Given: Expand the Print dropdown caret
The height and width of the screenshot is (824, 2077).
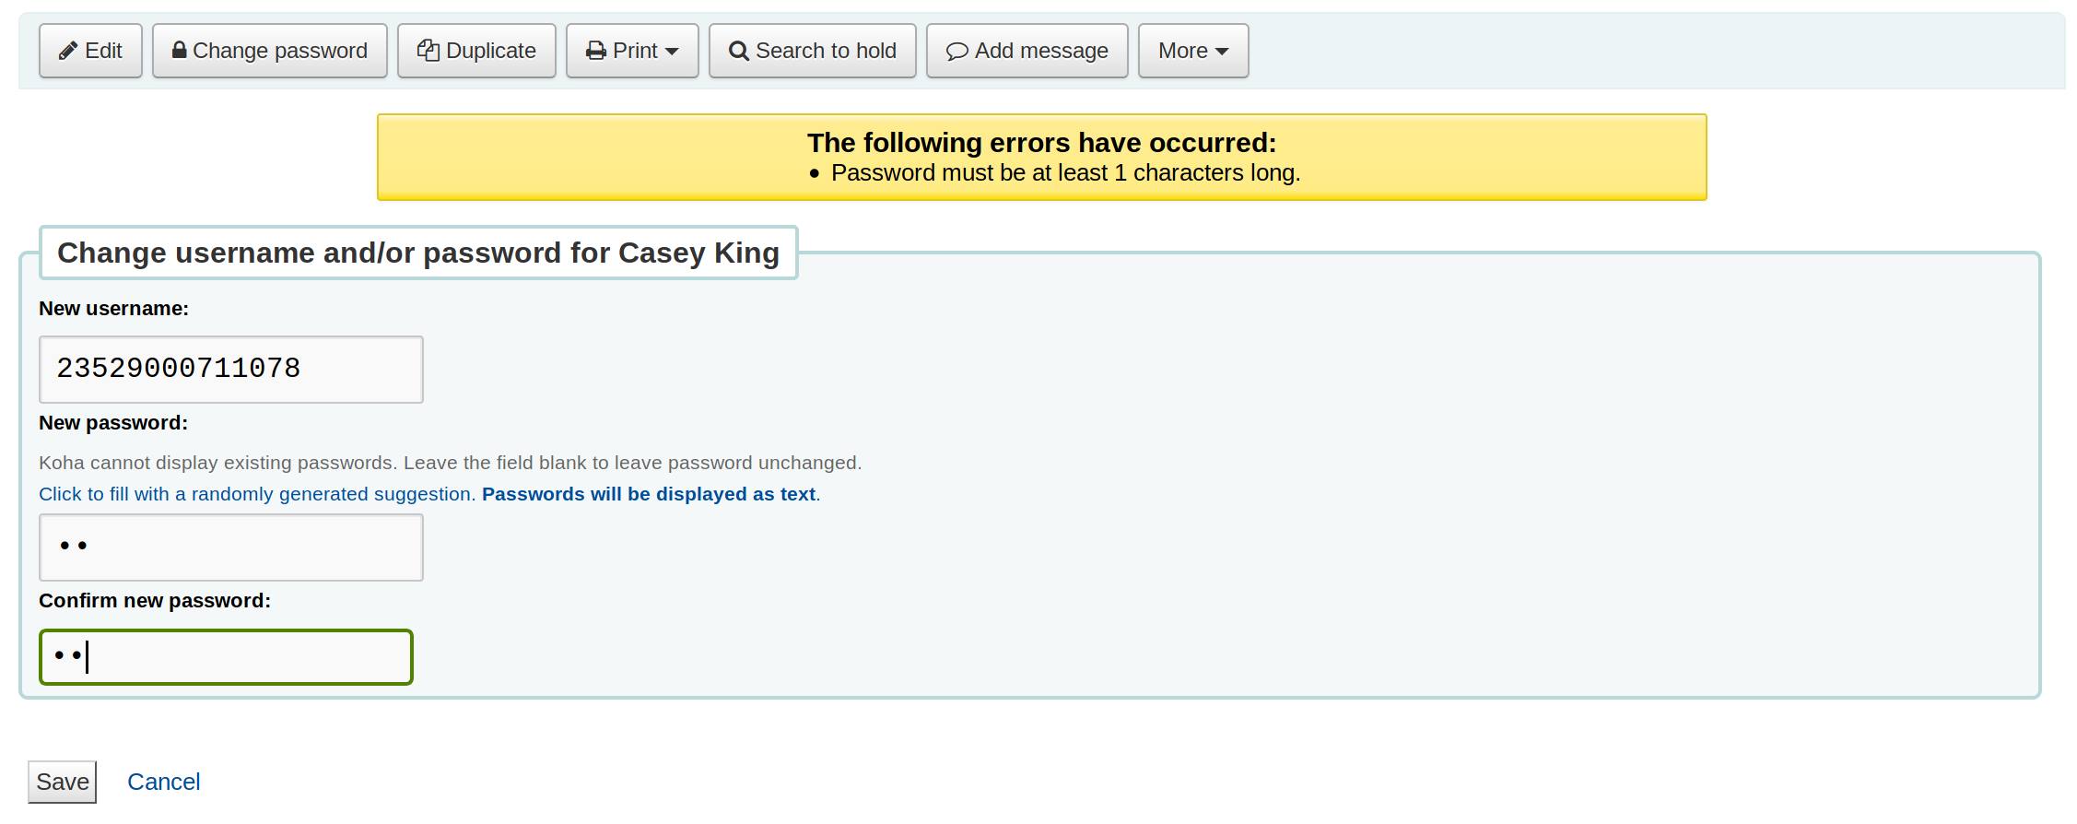Looking at the screenshot, I should (672, 52).
